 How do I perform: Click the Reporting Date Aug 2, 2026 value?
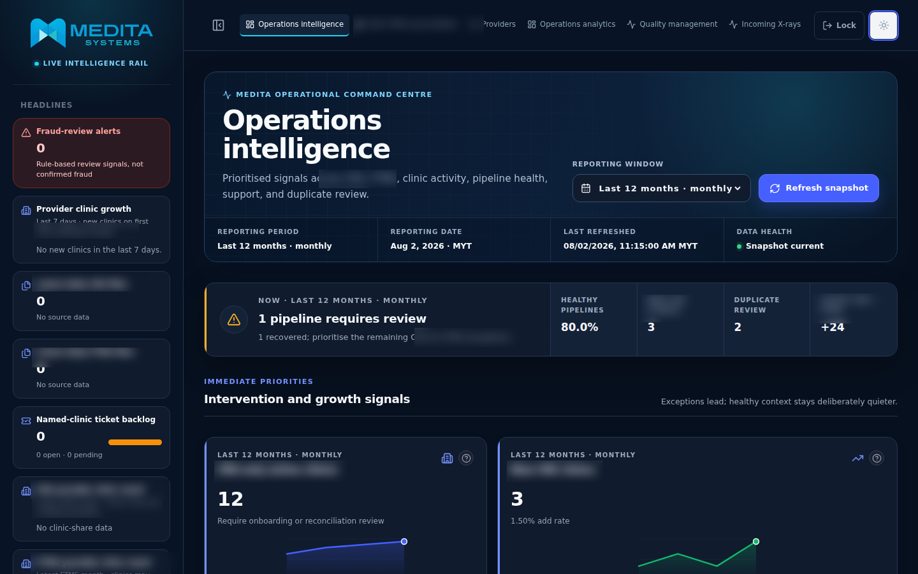(431, 246)
